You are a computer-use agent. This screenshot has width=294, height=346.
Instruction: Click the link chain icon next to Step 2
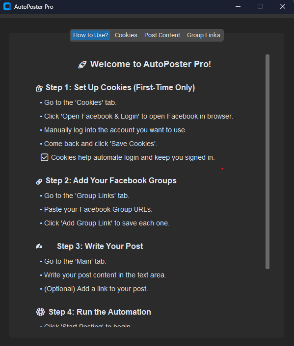[39, 182]
